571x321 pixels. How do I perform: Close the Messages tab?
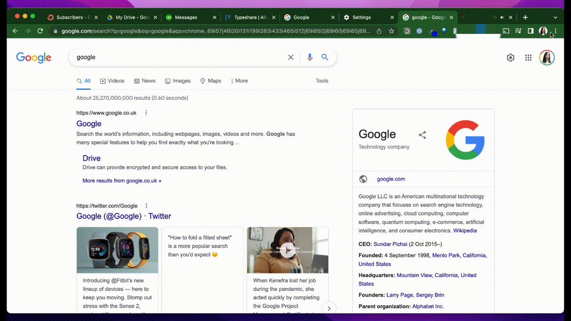click(x=214, y=17)
